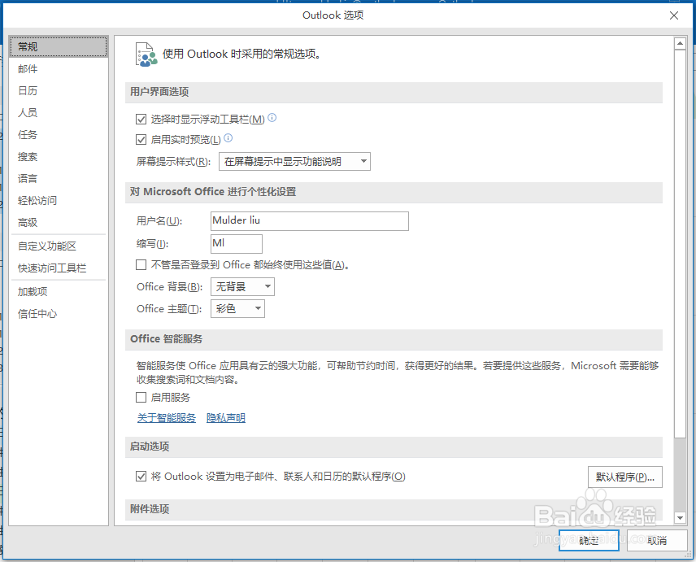Open the 关于智能服务 link
Viewport: 696px width, 562px height.
click(167, 418)
